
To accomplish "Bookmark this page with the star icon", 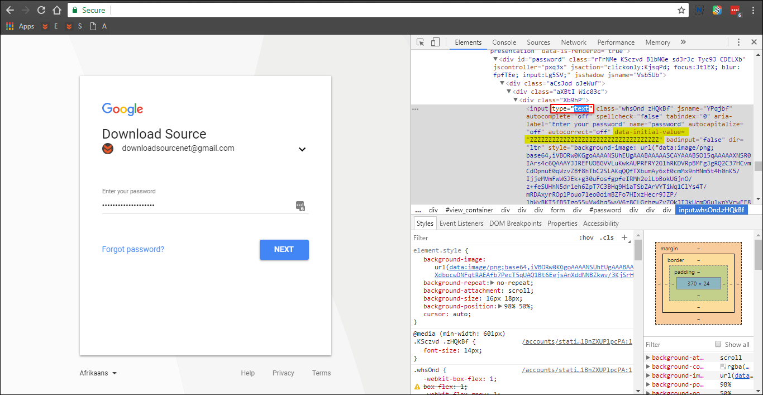I will [x=681, y=10].
